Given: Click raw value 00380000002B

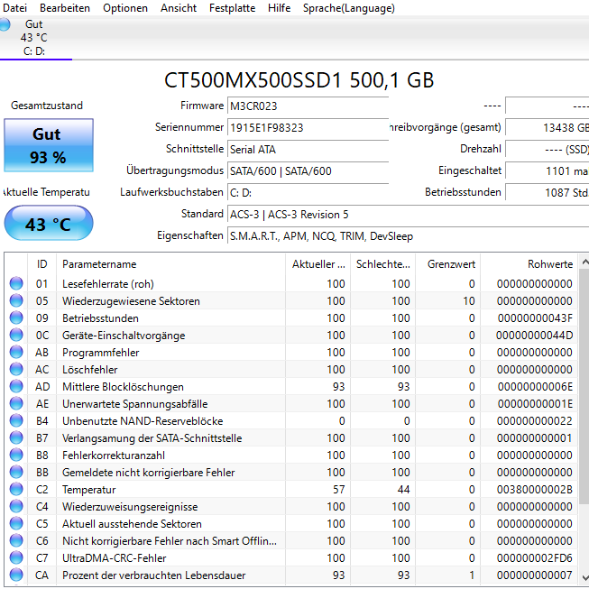Looking at the screenshot, I should tap(535, 490).
